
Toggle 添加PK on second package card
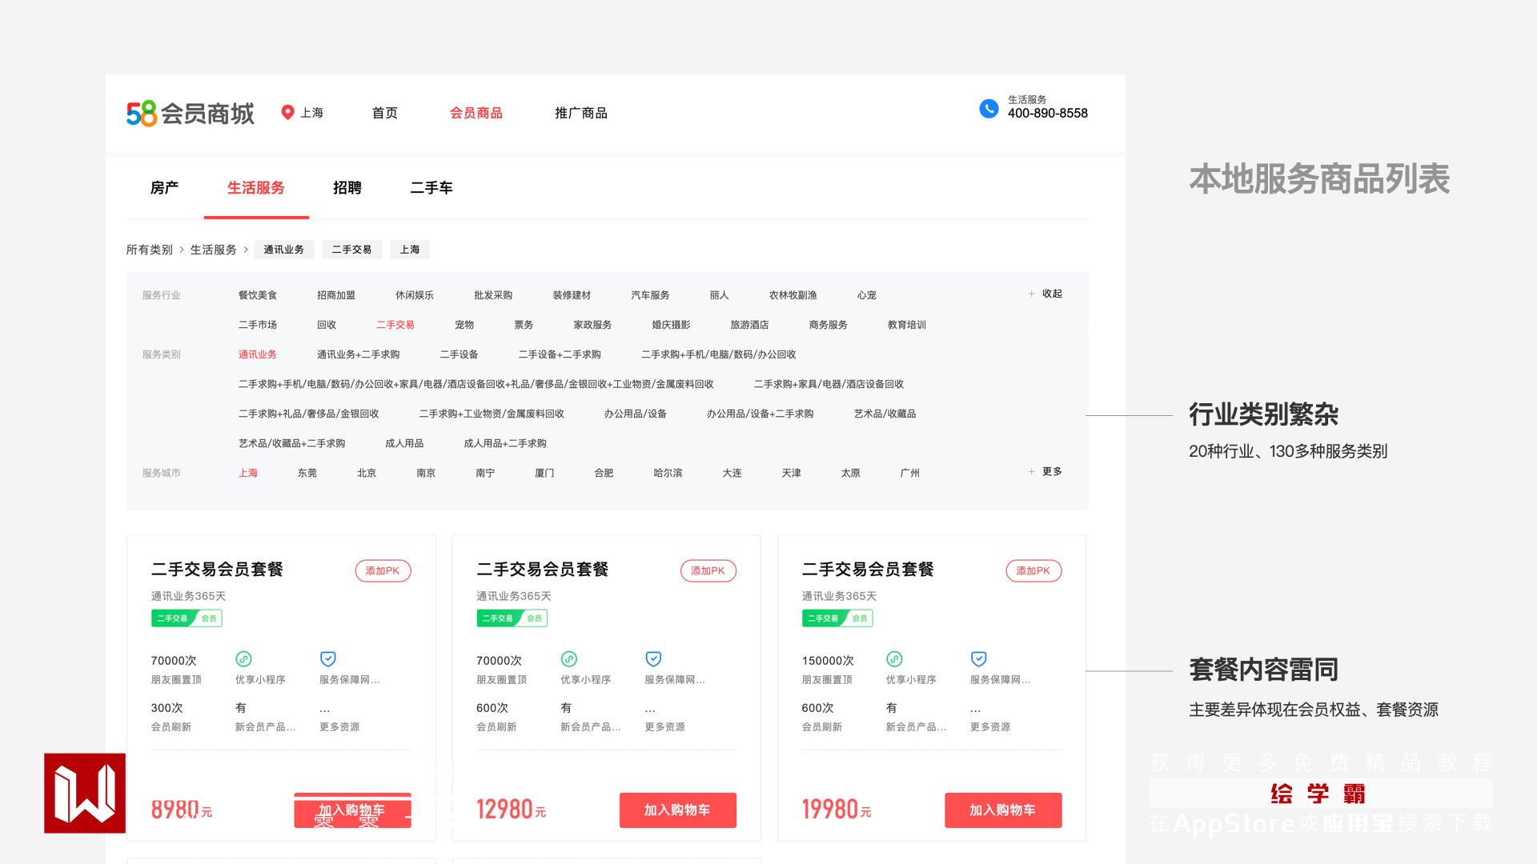tap(708, 570)
